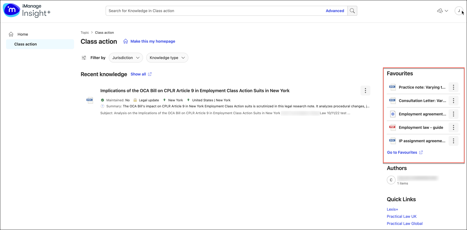
Task: Expand chevron next to cloud icon
Action: (x=446, y=11)
